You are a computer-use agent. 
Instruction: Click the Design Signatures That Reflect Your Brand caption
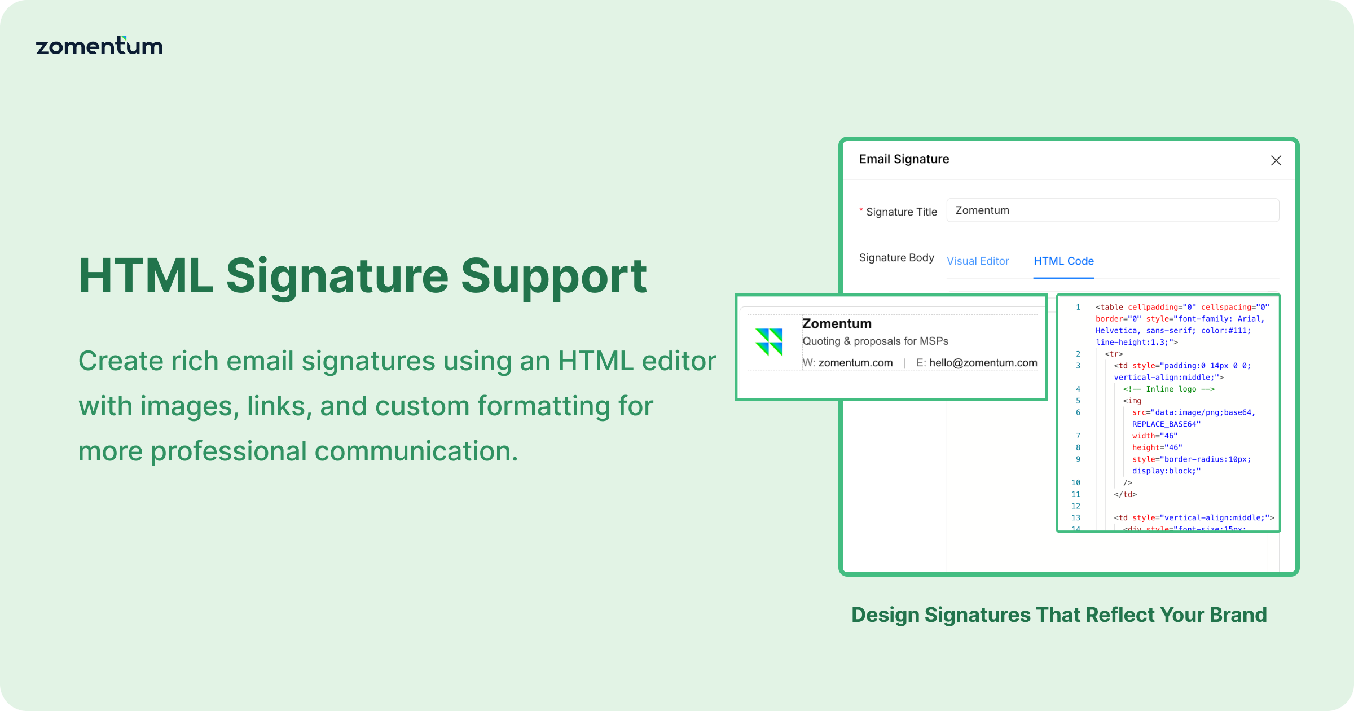pos(1060,615)
